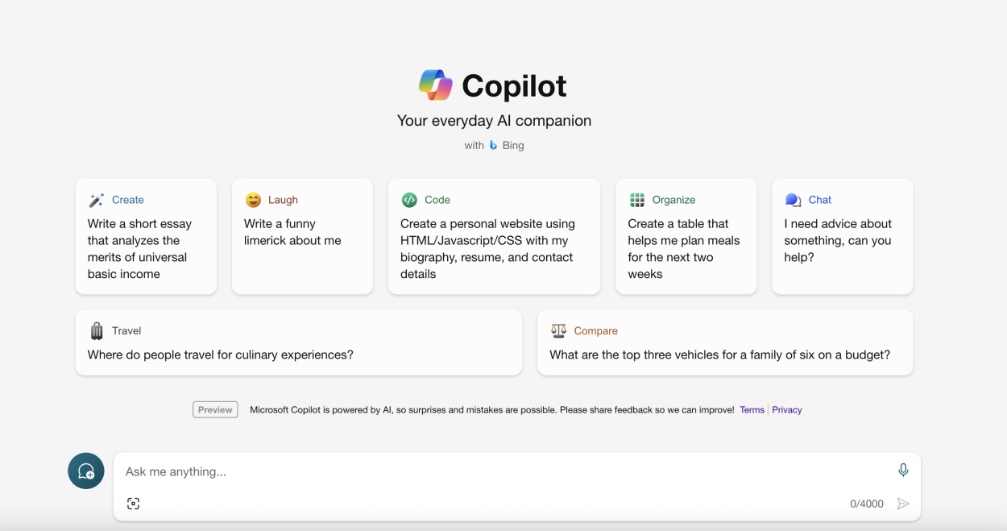Click the send arrow icon

(x=903, y=504)
